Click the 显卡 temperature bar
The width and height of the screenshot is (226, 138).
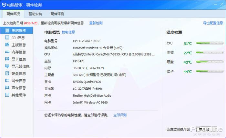pos(210,71)
